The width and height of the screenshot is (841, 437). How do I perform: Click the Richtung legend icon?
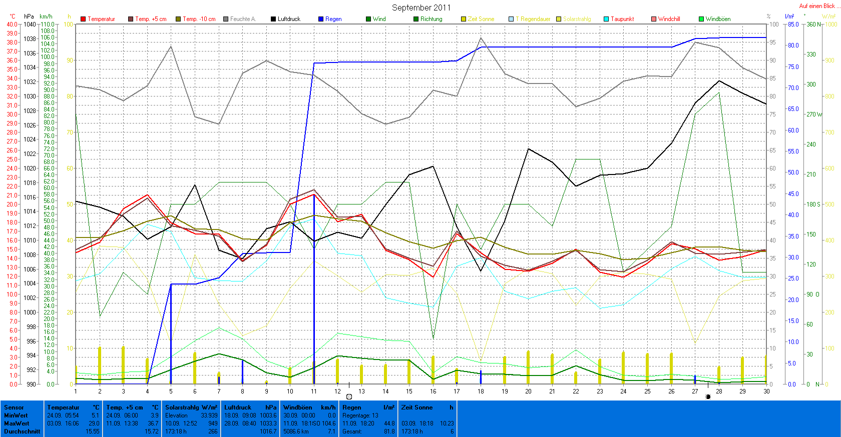(416, 19)
